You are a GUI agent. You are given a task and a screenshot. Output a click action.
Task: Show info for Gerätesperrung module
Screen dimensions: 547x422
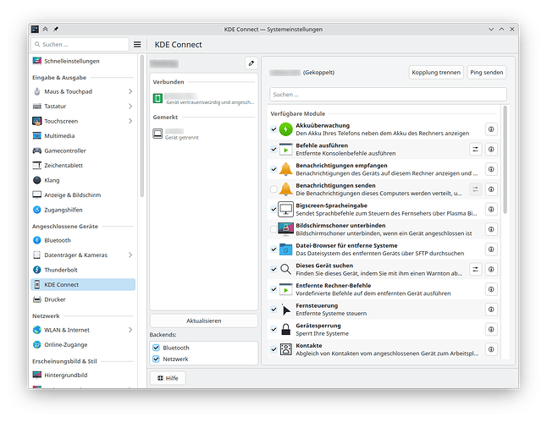click(x=491, y=329)
